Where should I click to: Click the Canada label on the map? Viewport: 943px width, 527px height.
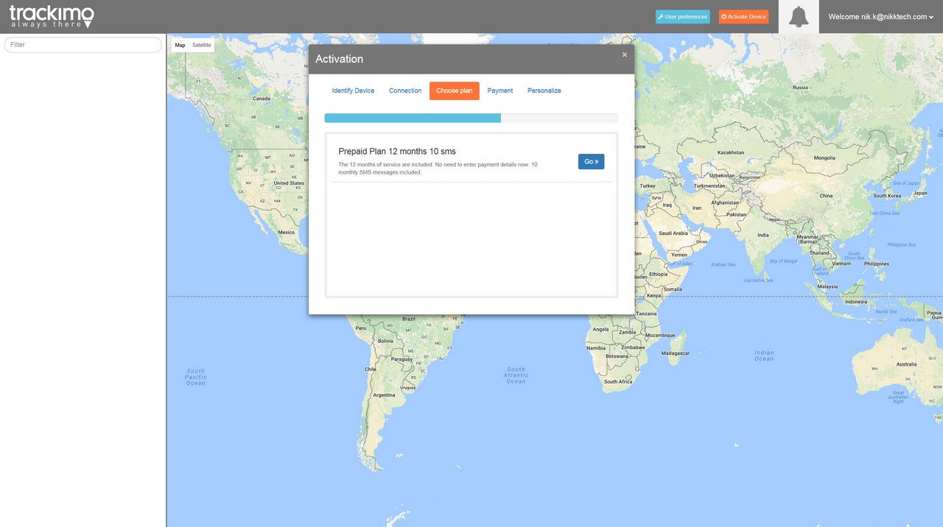262,98
